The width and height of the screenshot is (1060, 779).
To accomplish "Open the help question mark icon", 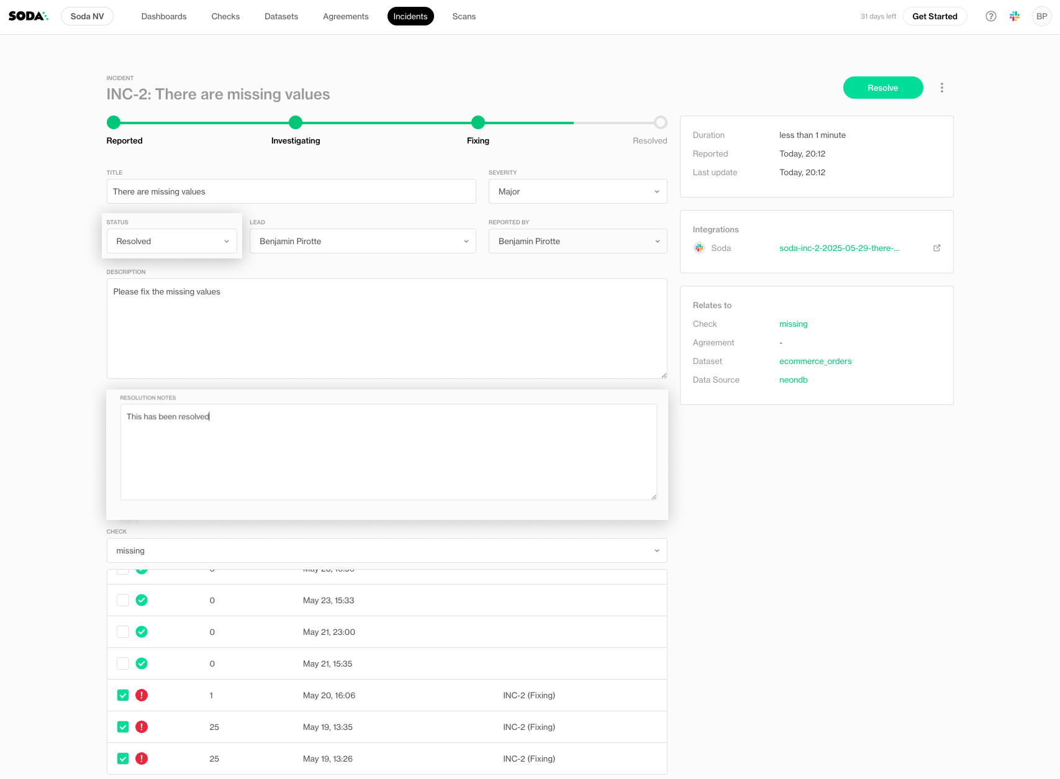I will point(990,17).
